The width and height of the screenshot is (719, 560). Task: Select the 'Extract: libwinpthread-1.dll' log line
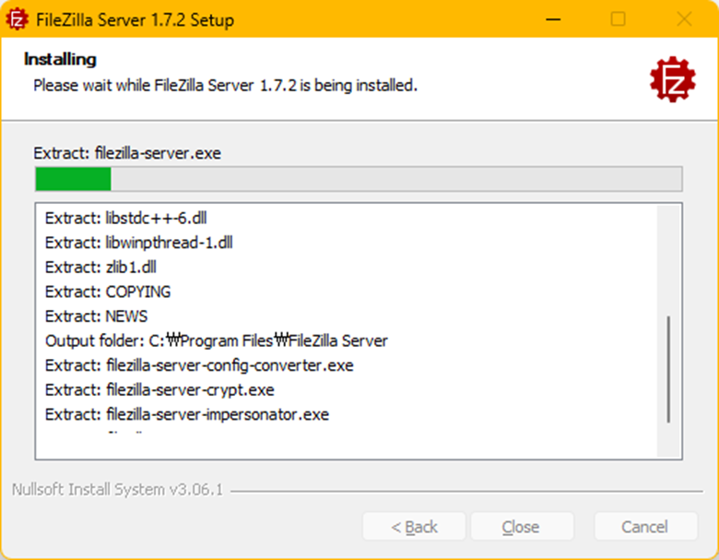(139, 243)
